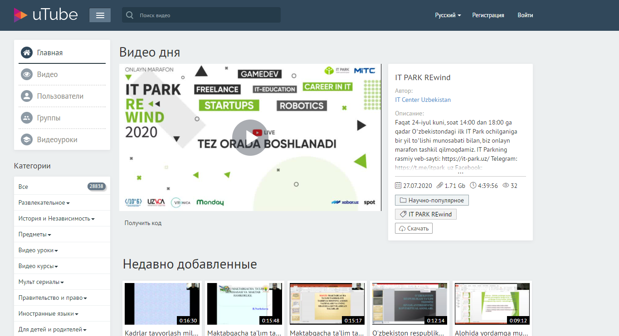Click the paperclip file size icon

[439, 186]
